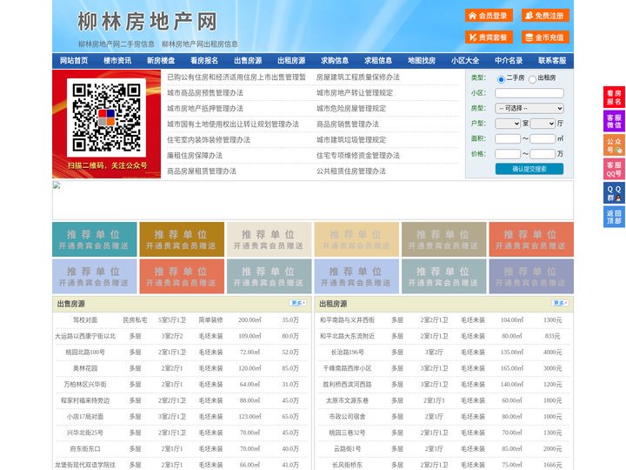Open the 房型 可选择 dropdown
626x470 pixels.
coord(529,108)
